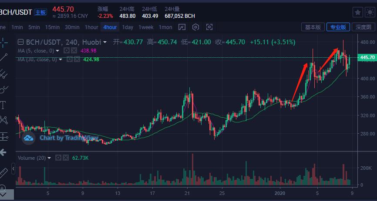Open MA 5 indicator settings gear

click(x=67, y=51)
